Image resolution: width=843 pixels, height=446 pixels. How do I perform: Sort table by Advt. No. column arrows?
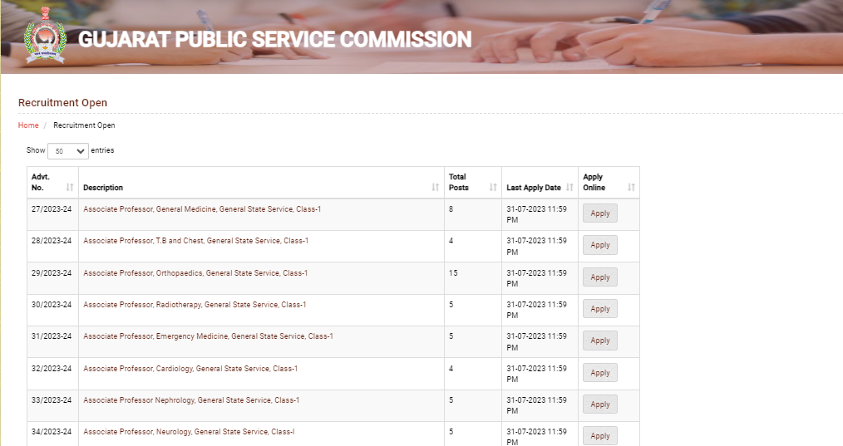69,187
